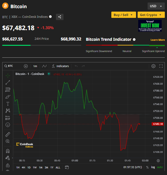Screen dimensions: 167x175
Task: Open the emoji sticker tool
Action: 8,125
